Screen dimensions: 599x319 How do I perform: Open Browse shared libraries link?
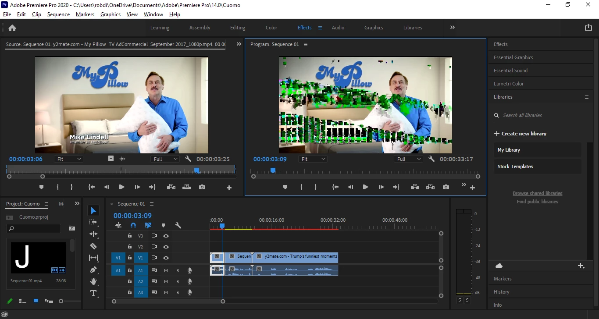pyautogui.click(x=538, y=193)
